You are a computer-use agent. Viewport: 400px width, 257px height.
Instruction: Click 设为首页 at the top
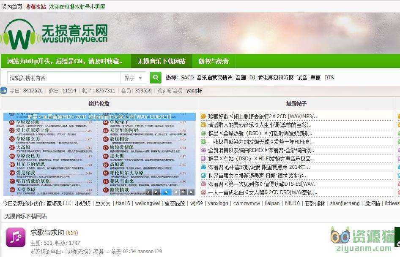(x=12, y=7)
